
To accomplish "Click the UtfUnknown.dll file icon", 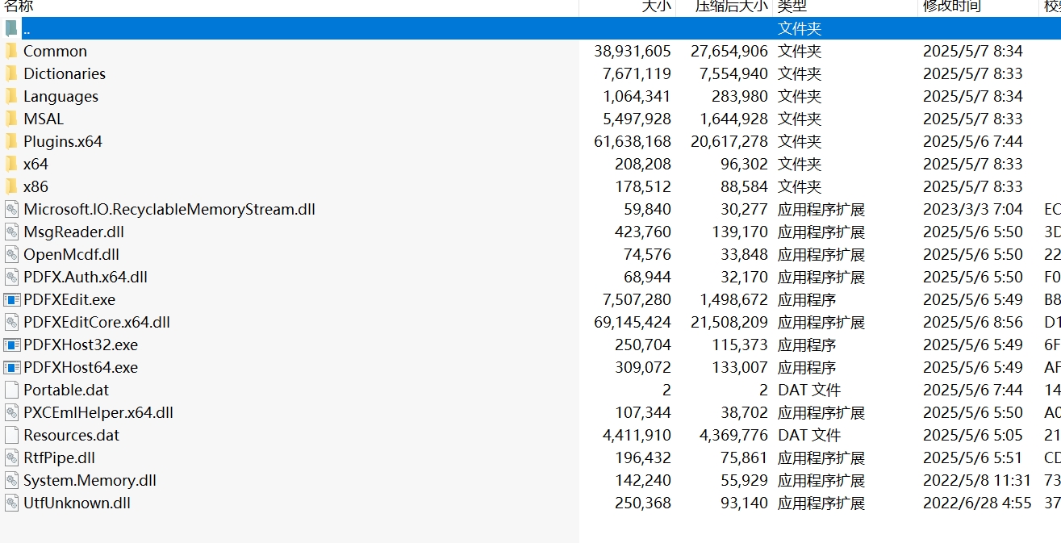I will (x=10, y=503).
